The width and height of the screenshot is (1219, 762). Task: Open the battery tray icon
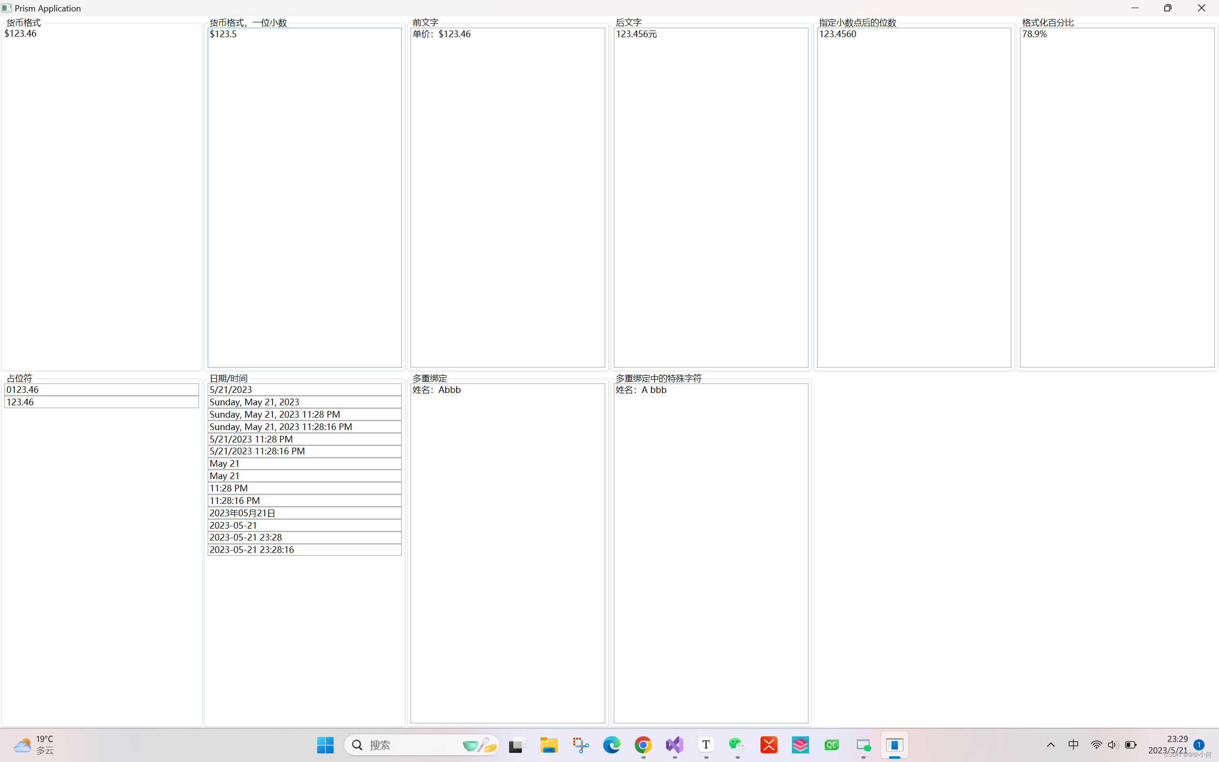[1131, 745]
